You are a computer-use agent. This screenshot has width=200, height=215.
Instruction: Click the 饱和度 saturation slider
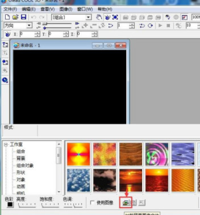point(50,205)
